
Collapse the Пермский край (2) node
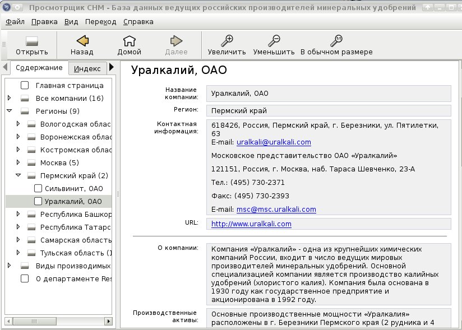[19, 175]
